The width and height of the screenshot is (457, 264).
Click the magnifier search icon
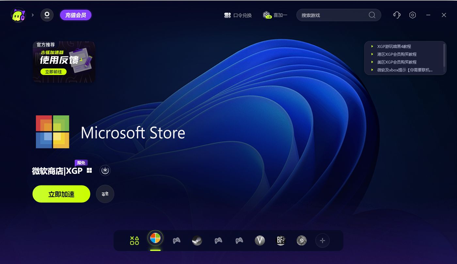tap(372, 15)
